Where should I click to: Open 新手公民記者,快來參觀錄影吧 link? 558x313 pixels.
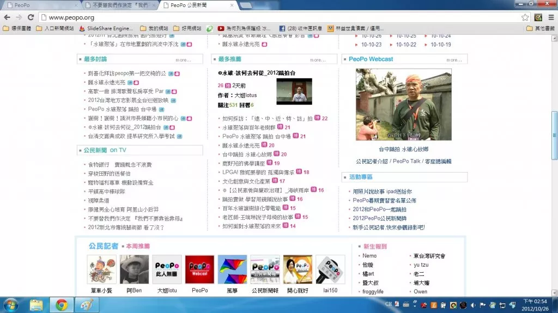click(389, 228)
